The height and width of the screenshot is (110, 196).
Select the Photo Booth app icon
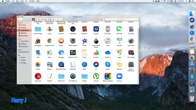click(131, 53)
